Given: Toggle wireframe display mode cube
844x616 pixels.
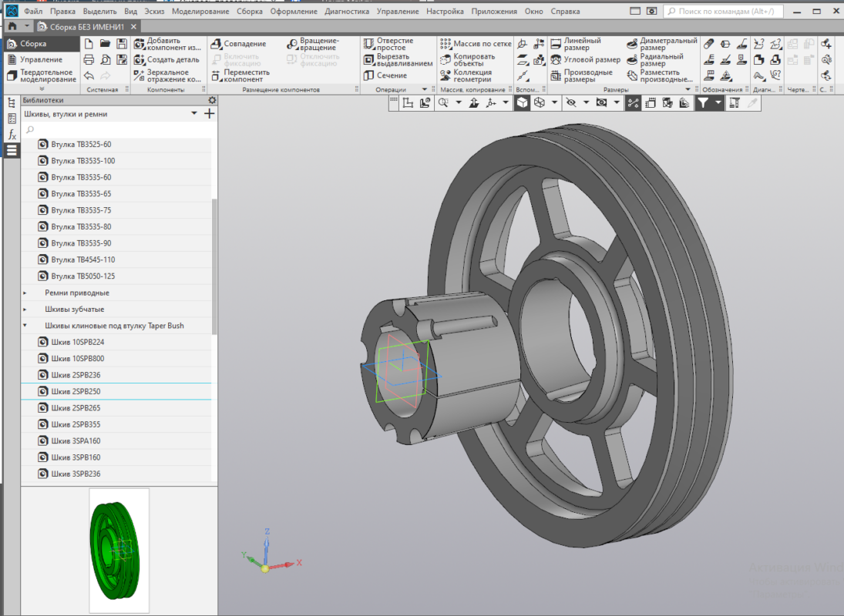Looking at the screenshot, I should click(x=540, y=102).
